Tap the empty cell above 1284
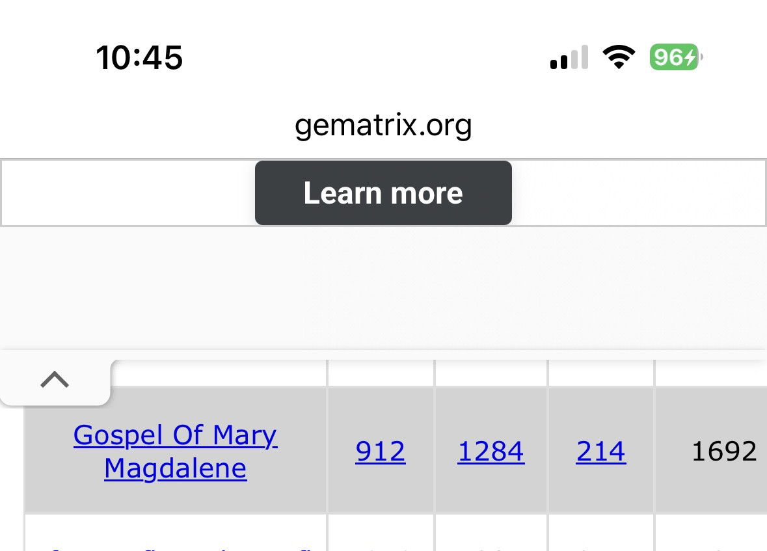The width and height of the screenshot is (767, 551). click(x=491, y=373)
